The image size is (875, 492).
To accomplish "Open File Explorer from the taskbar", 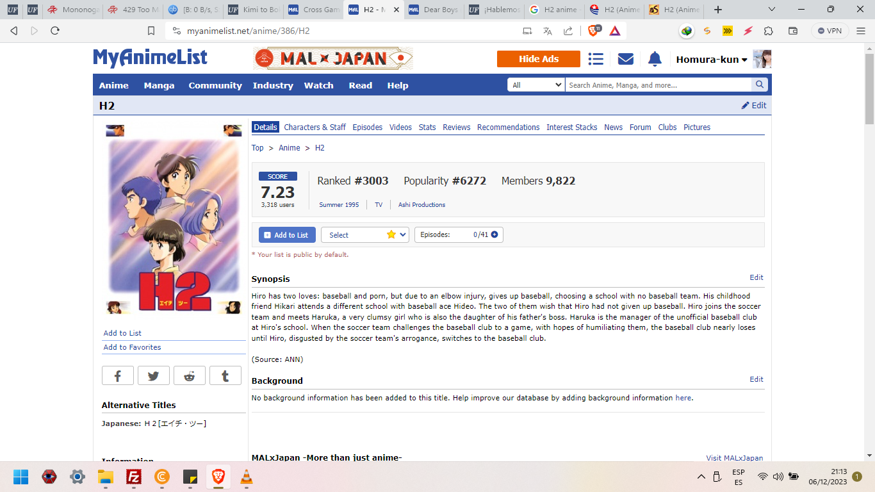I will pos(106,477).
